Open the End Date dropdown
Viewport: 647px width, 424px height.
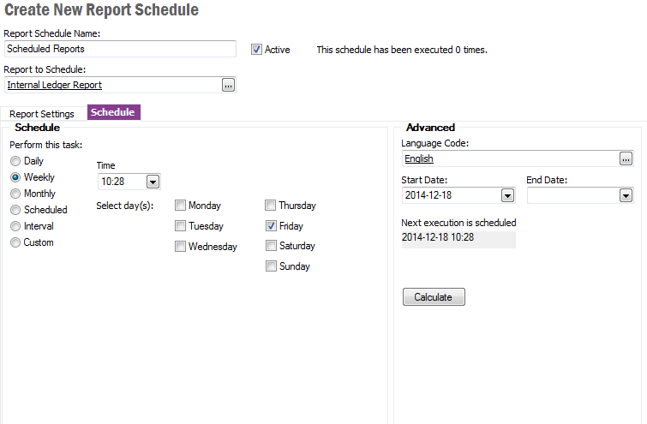(625, 195)
